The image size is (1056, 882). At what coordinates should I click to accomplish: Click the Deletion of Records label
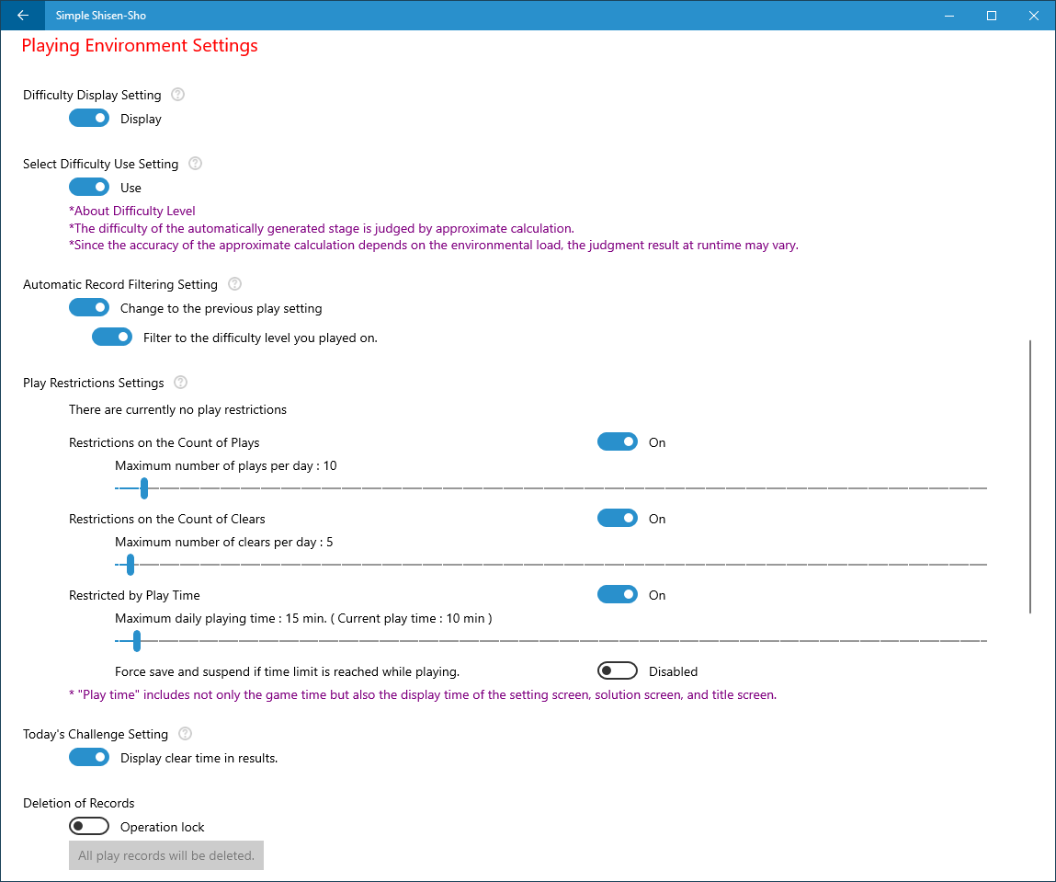pos(79,803)
